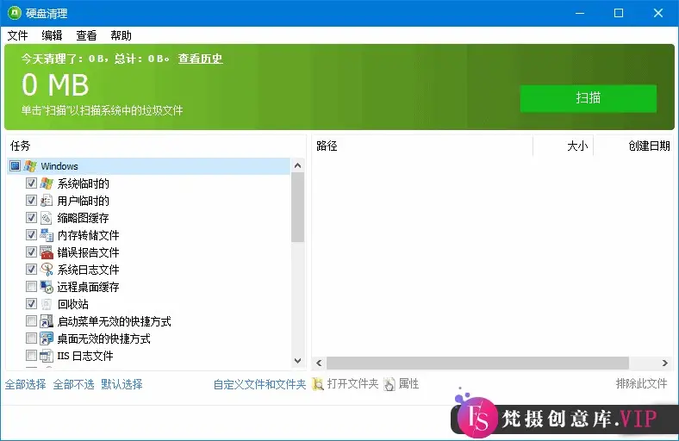Click the 缩略图缓存 row icon
The width and height of the screenshot is (679, 441).
[47, 218]
